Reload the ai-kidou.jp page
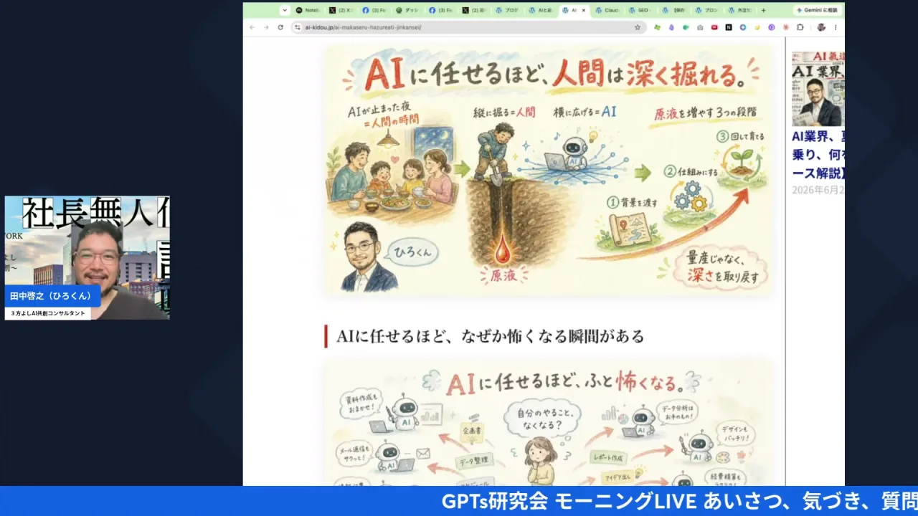 tap(280, 27)
